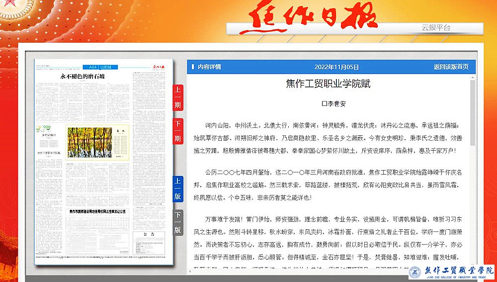Click the article vertical scrollbar thumb
Viewport: 497px width, 282px height.
click(x=472, y=112)
